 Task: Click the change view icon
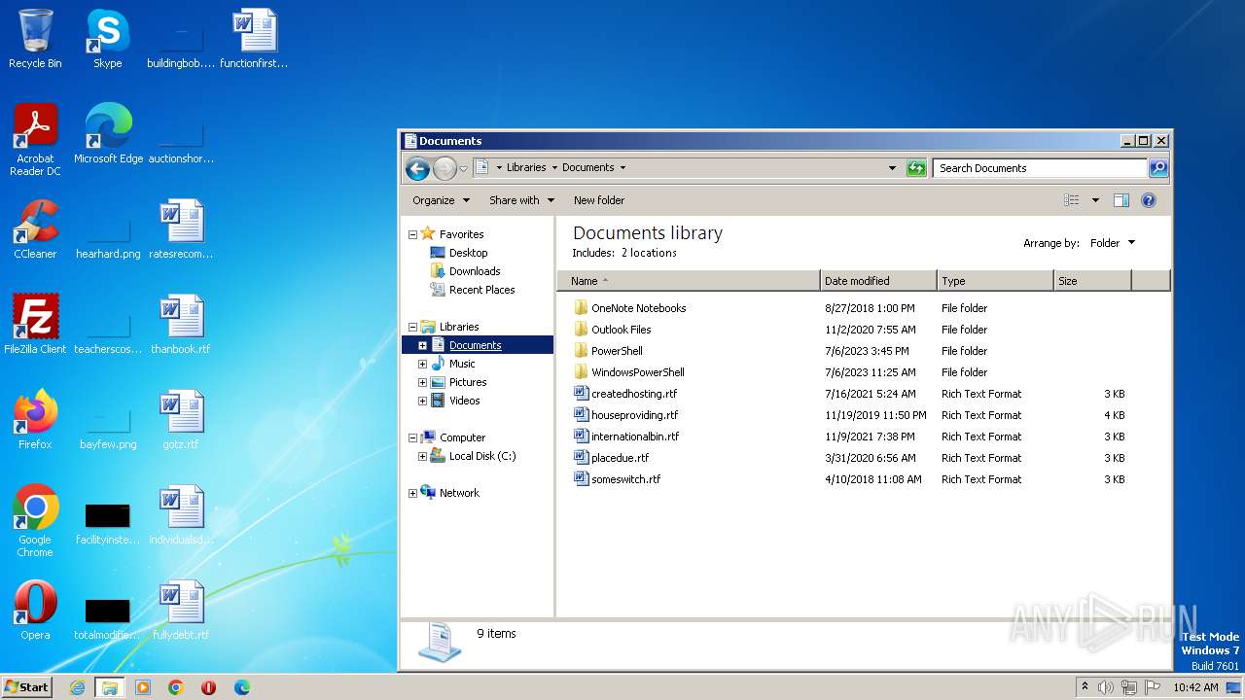(1072, 200)
